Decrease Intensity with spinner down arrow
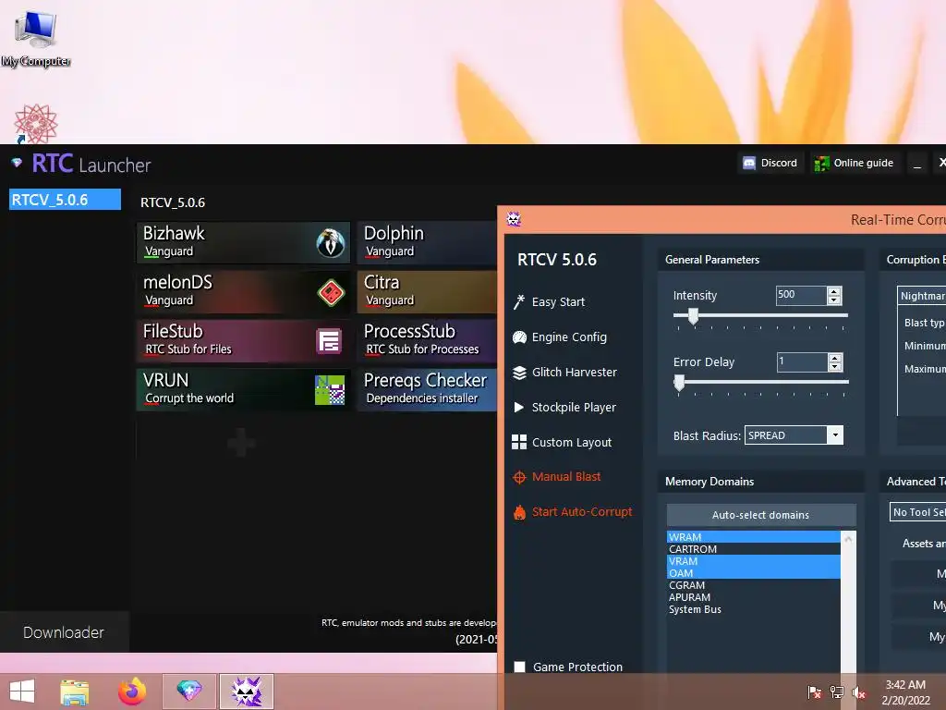Viewport: 946px width, 710px height. coord(834,300)
